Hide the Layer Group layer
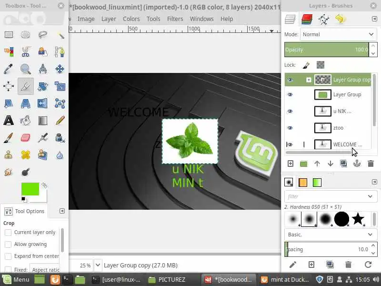Screen dimensions: 381x286 click(290, 94)
